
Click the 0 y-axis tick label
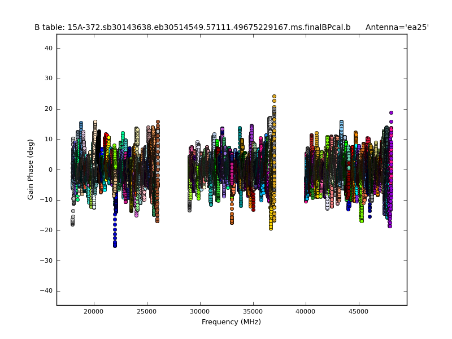click(51, 169)
